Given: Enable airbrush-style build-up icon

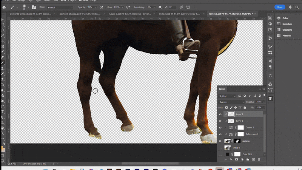Looking at the screenshot, I should (128, 7).
